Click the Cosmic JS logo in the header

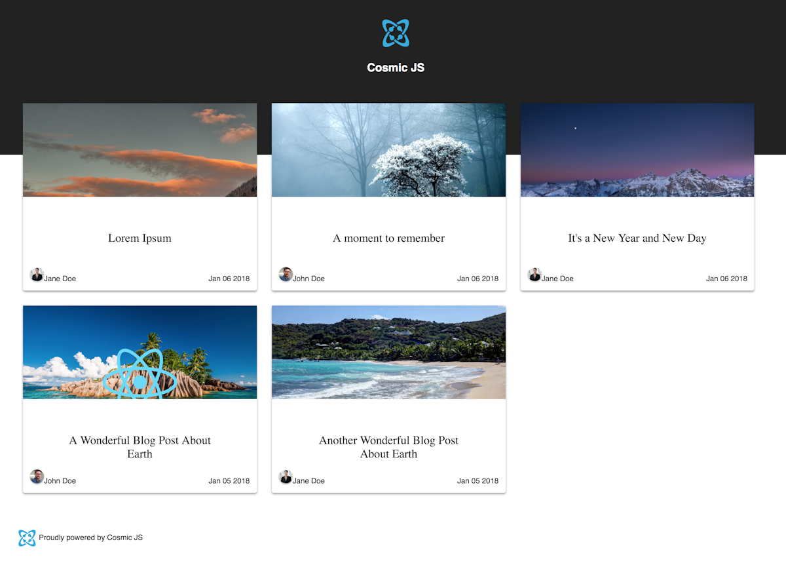pyautogui.click(x=395, y=31)
